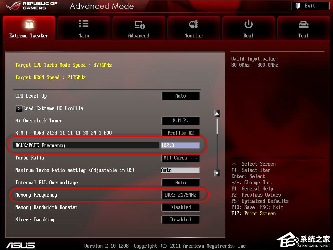
Task: Click the BCLK/PCIE Frequency 102.0 field
Action: click(180, 146)
